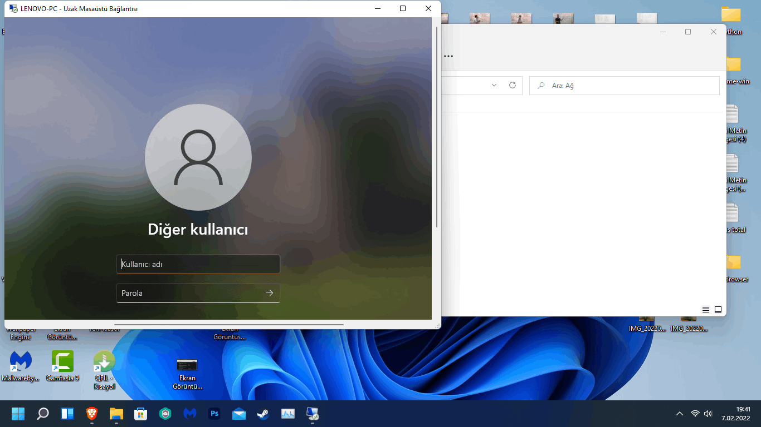Switch File Explorer to large icons view

[x=718, y=310]
